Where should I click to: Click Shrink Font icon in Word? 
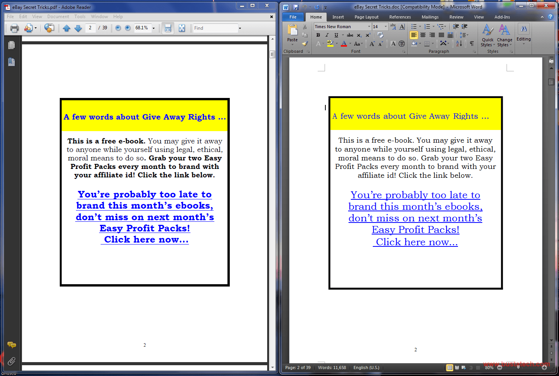(381, 44)
